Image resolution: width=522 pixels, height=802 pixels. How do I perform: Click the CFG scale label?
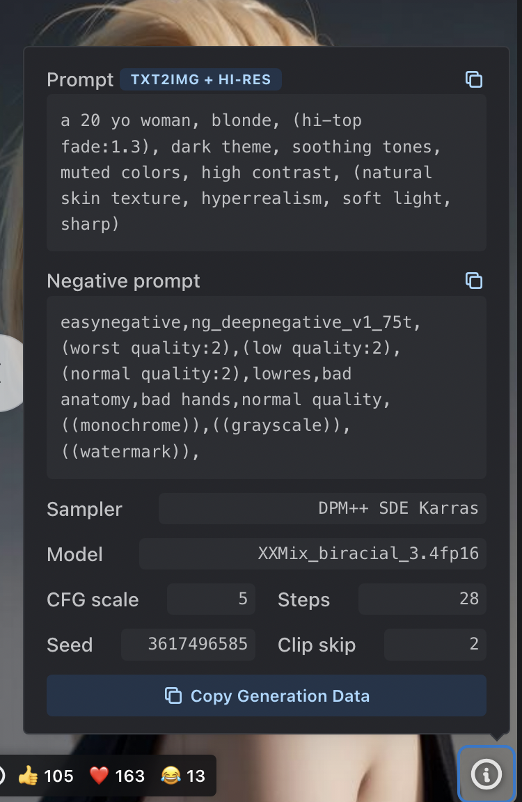(93, 600)
